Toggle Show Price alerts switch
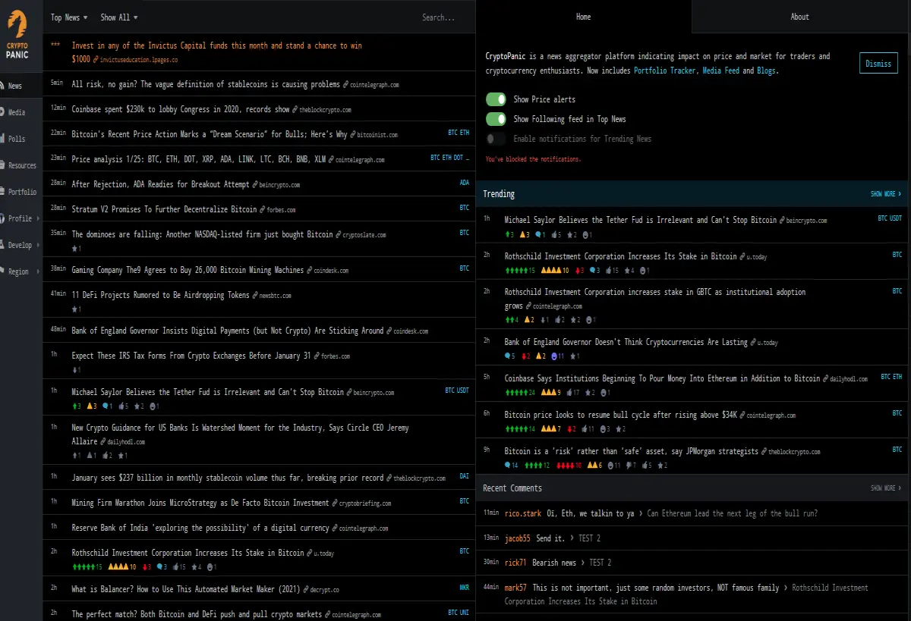Image resolution: width=911 pixels, height=621 pixels. coord(496,99)
